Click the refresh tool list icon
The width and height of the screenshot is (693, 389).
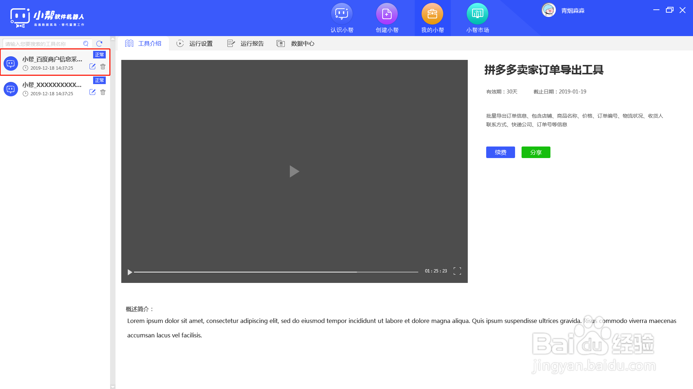pyautogui.click(x=99, y=44)
